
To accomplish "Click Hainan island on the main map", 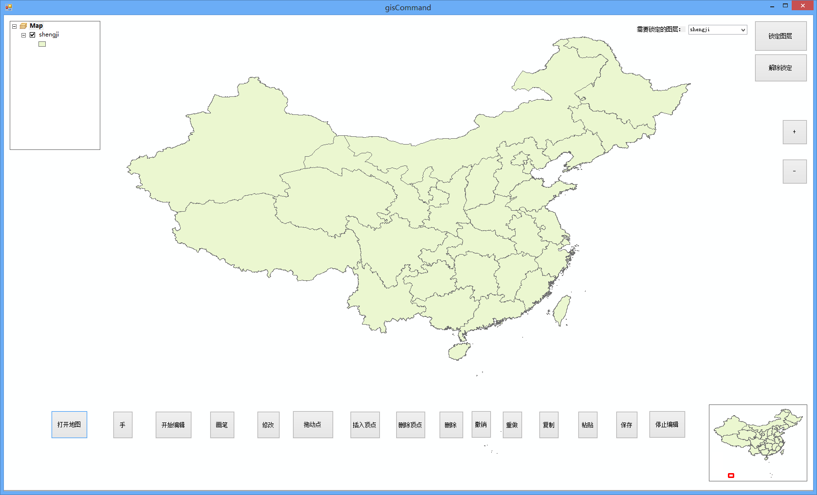I will click(460, 351).
